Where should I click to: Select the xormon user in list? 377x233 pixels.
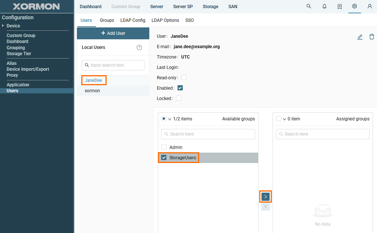point(92,91)
